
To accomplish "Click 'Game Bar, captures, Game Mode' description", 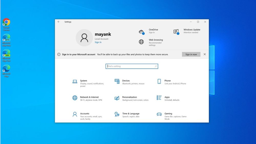I will tap(175, 118).
